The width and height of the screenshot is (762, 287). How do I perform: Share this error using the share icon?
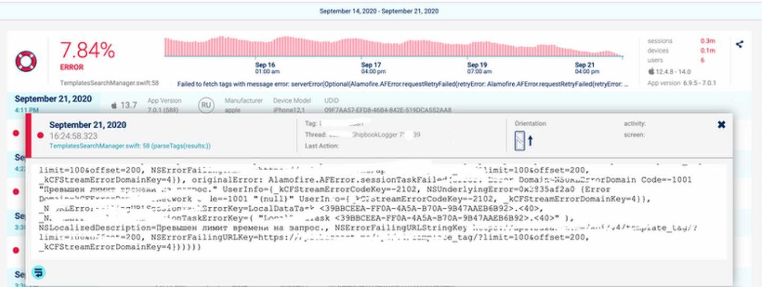click(x=739, y=44)
